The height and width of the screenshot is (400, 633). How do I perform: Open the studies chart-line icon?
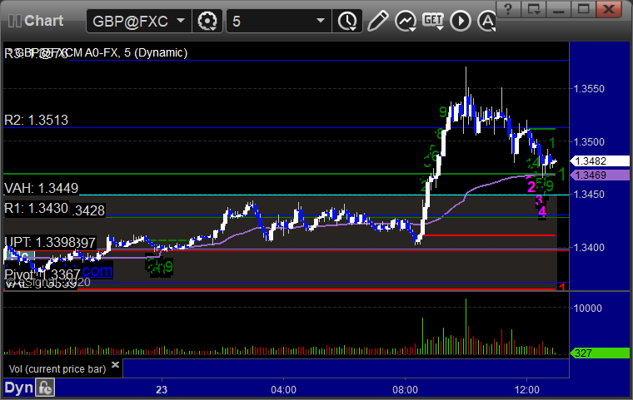406,21
